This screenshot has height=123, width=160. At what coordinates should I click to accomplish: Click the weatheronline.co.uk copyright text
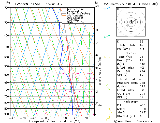click(x=133, y=121)
